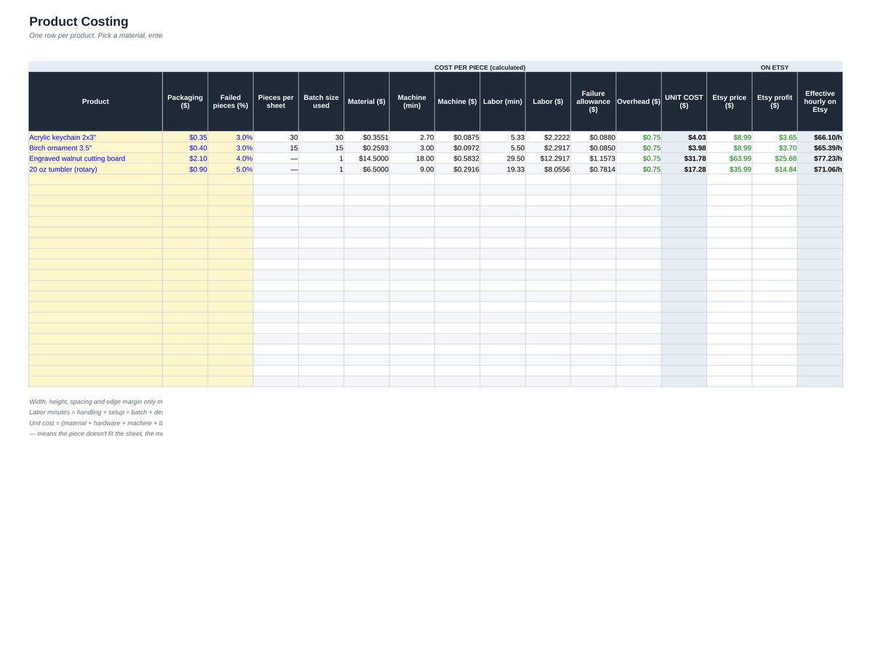This screenshot has height=654, width=873.
Task: Select 'Engraved walnut cutting board' product cell
Action: (x=95, y=158)
